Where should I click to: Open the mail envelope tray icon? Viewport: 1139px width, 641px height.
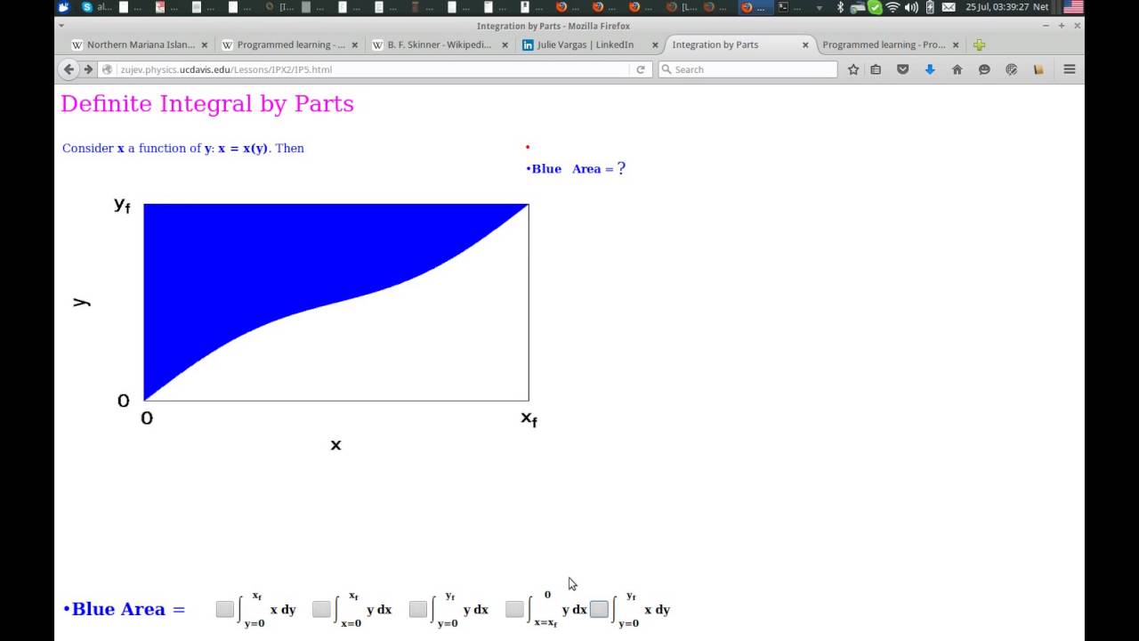949,7
